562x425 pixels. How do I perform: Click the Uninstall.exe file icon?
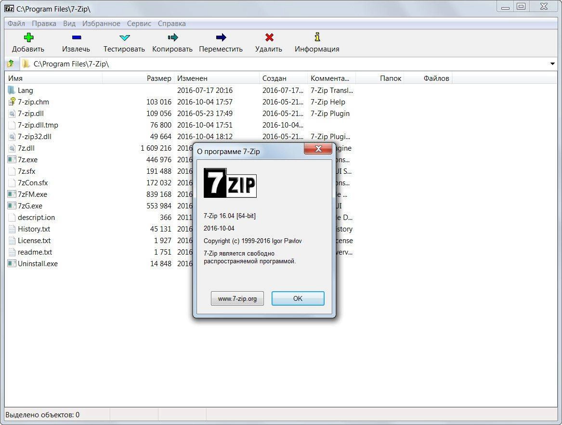click(12, 263)
